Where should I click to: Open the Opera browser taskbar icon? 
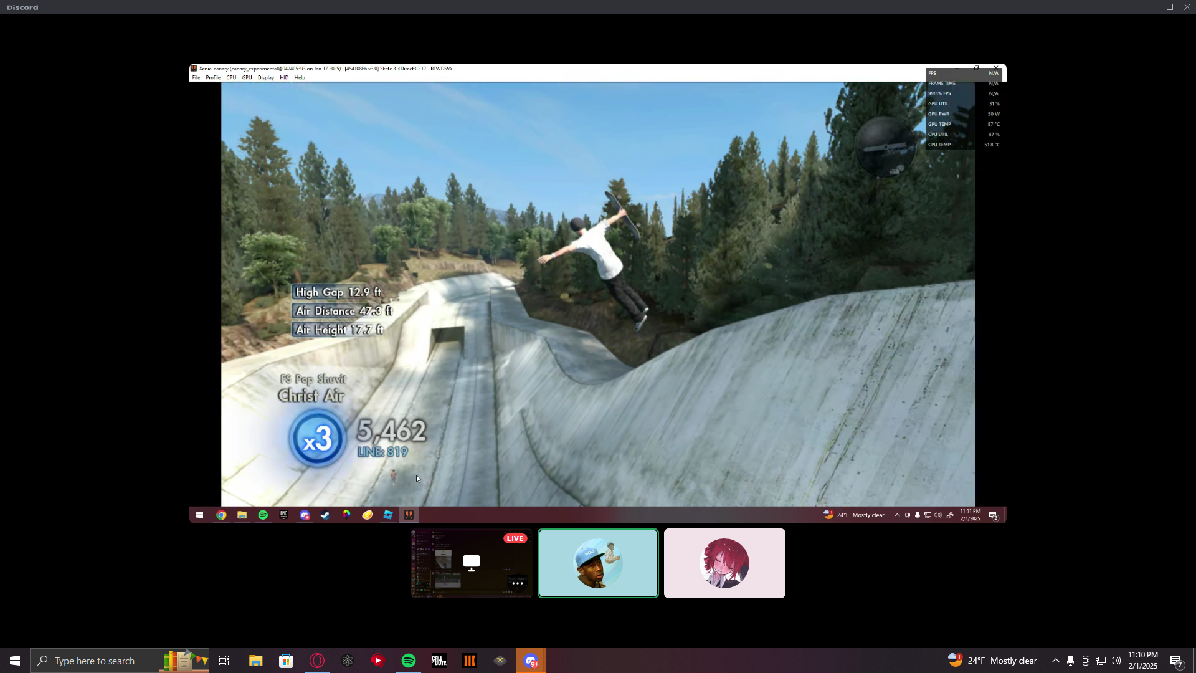[317, 661]
